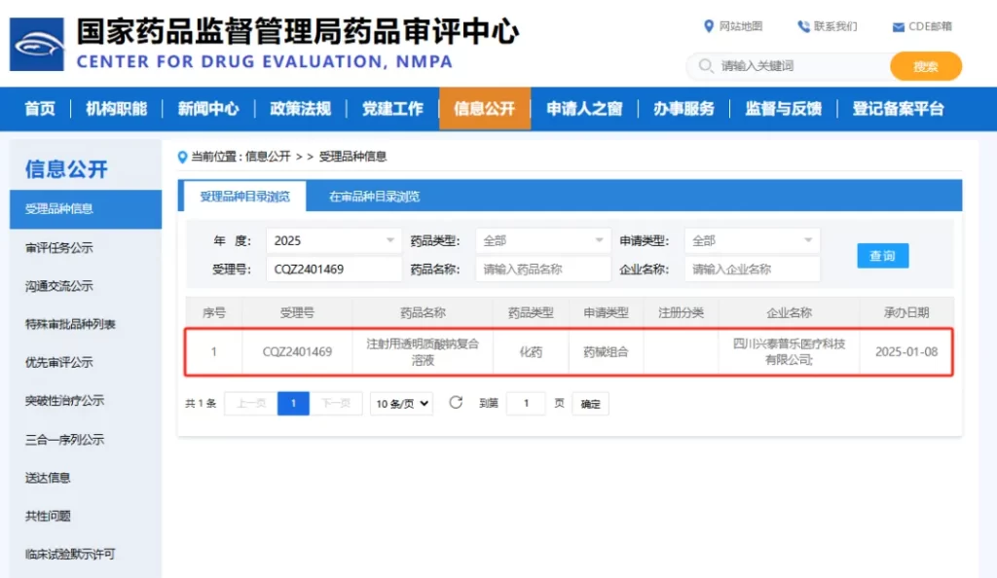997x578 pixels.
Task: Click the 注册分类 column header
Action: point(681,312)
